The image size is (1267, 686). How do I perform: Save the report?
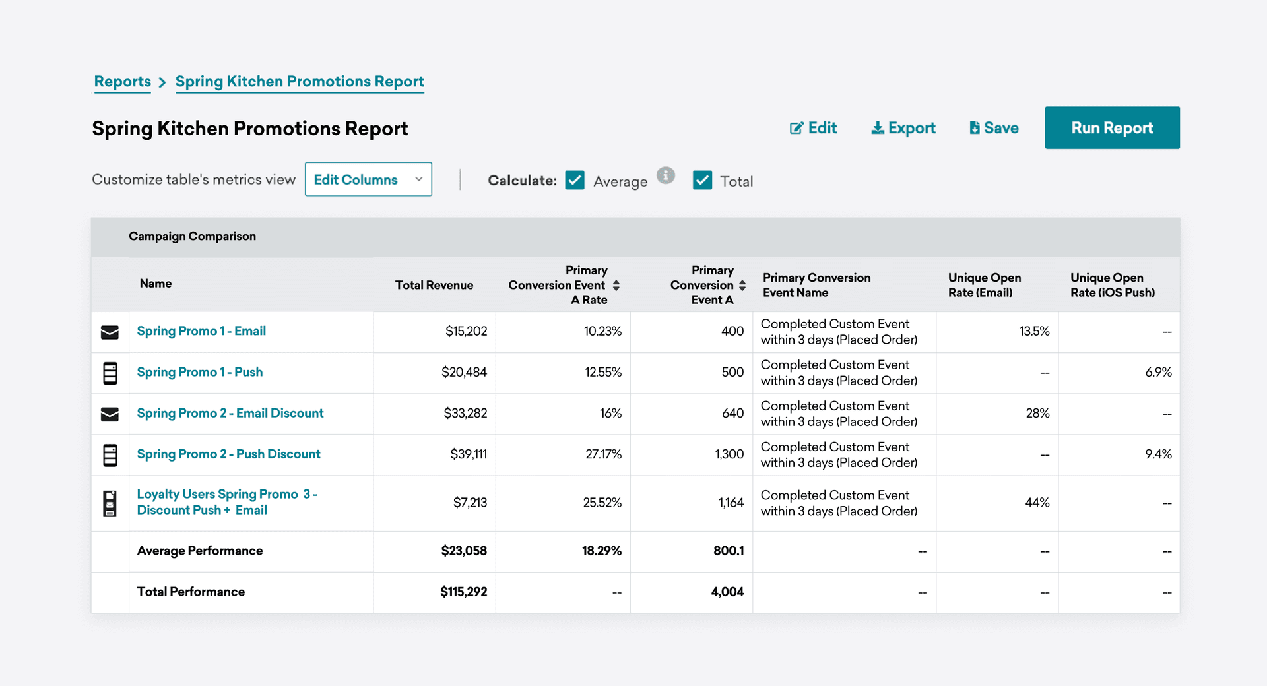(994, 128)
